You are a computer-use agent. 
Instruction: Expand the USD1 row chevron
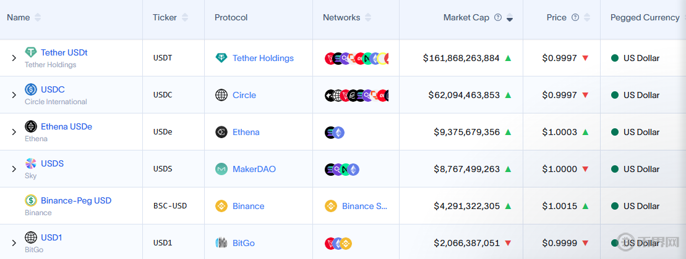14,243
